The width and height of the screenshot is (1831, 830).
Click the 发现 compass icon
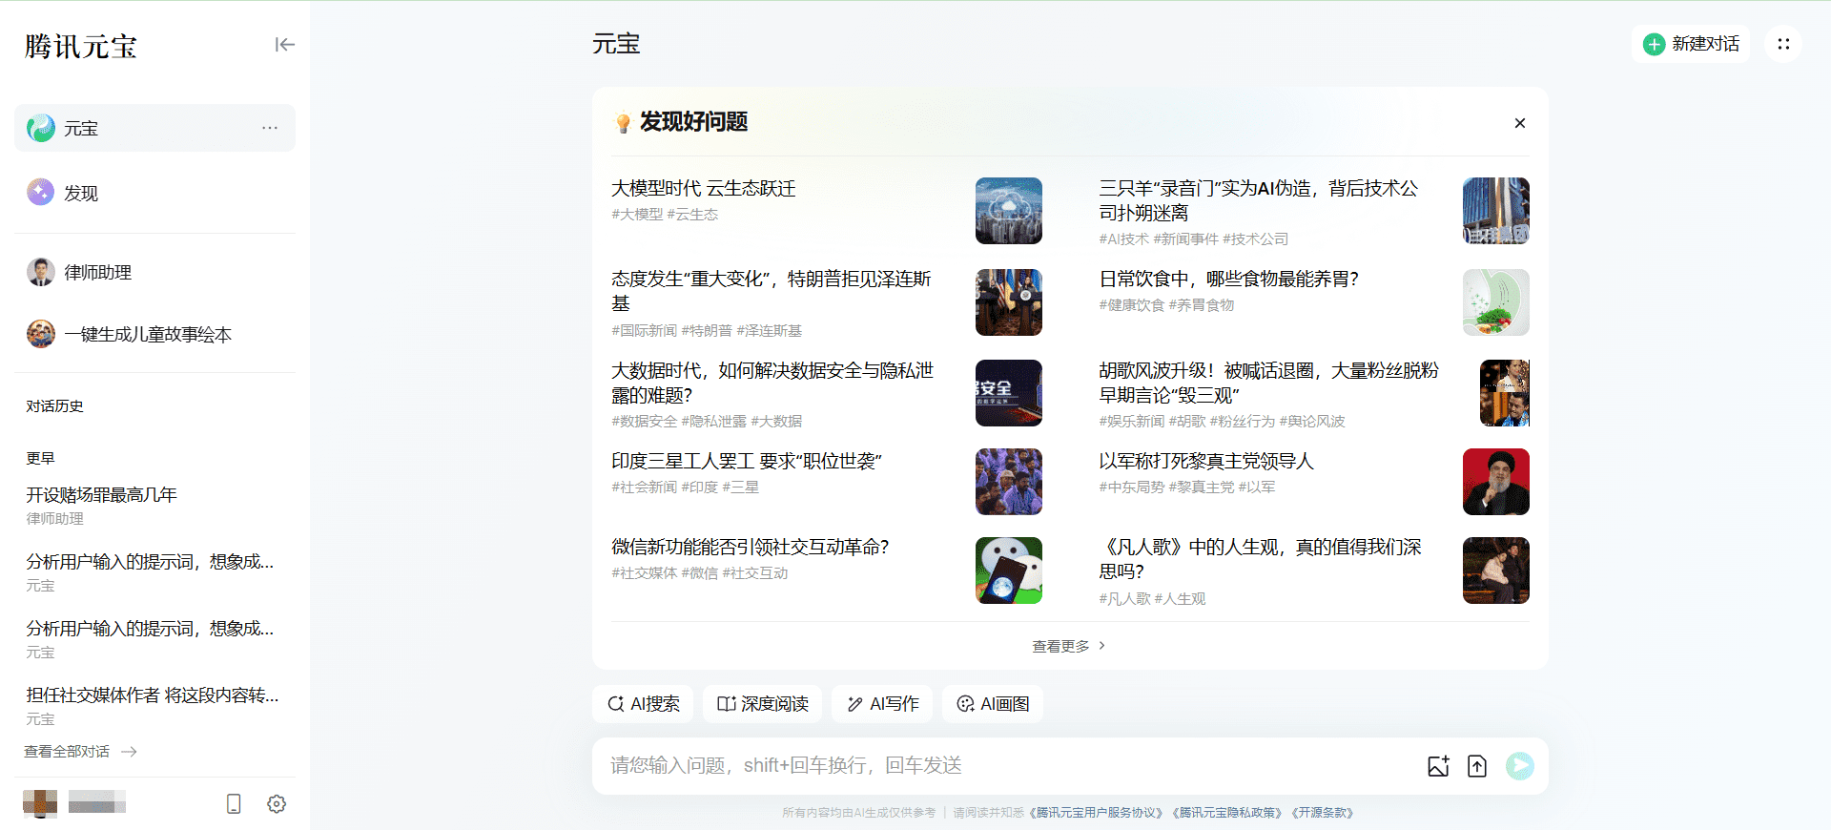pos(41,193)
